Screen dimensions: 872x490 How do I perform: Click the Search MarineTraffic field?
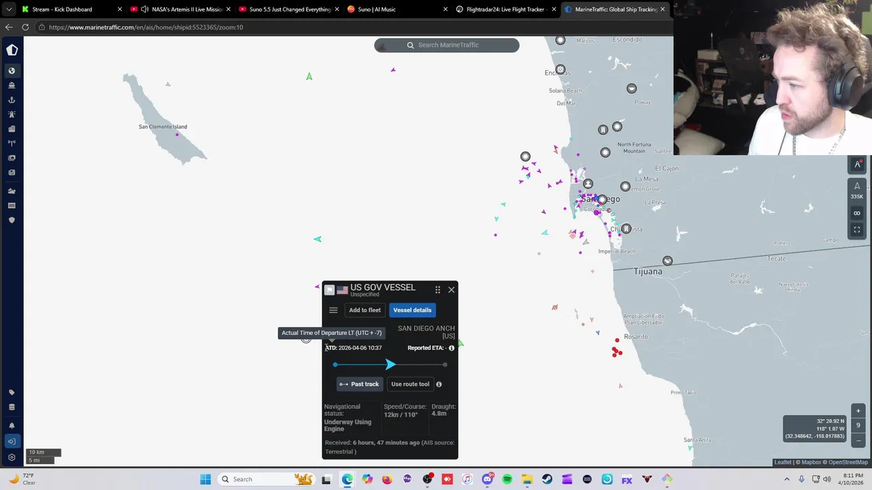[447, 45]
